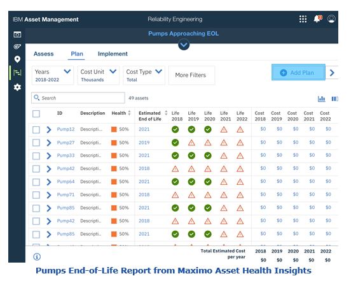Focus the Search input field

pyautogui.click(x=78, y=98)
